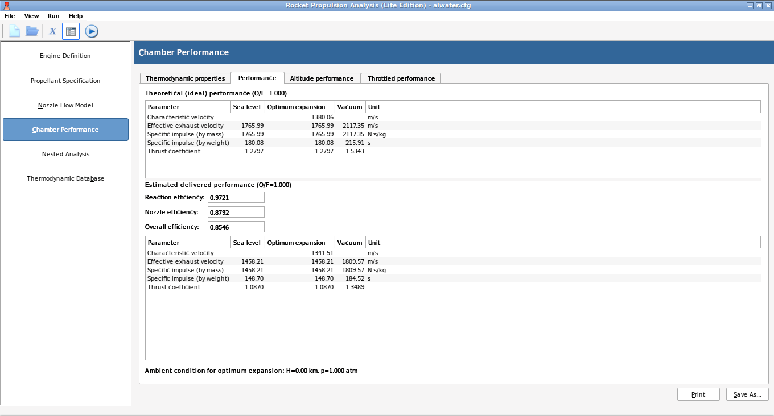The image size is (774, 416).
Task: Open the Run menu
Action: point(53,16)
